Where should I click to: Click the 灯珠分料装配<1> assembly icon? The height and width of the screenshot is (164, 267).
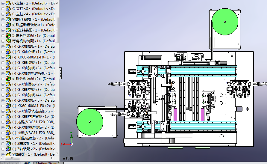pyautogui.click(x=8, y=36)
